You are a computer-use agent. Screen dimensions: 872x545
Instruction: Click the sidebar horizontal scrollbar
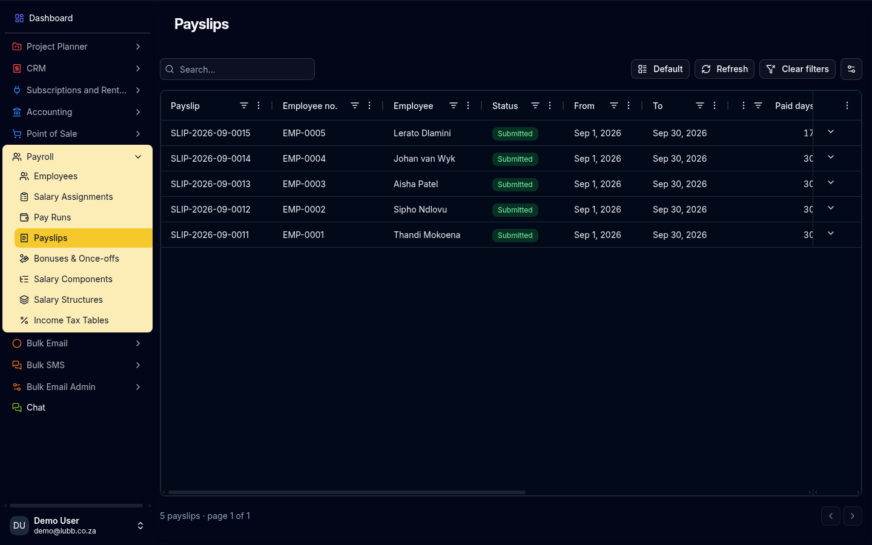click(x=76, y=506)
